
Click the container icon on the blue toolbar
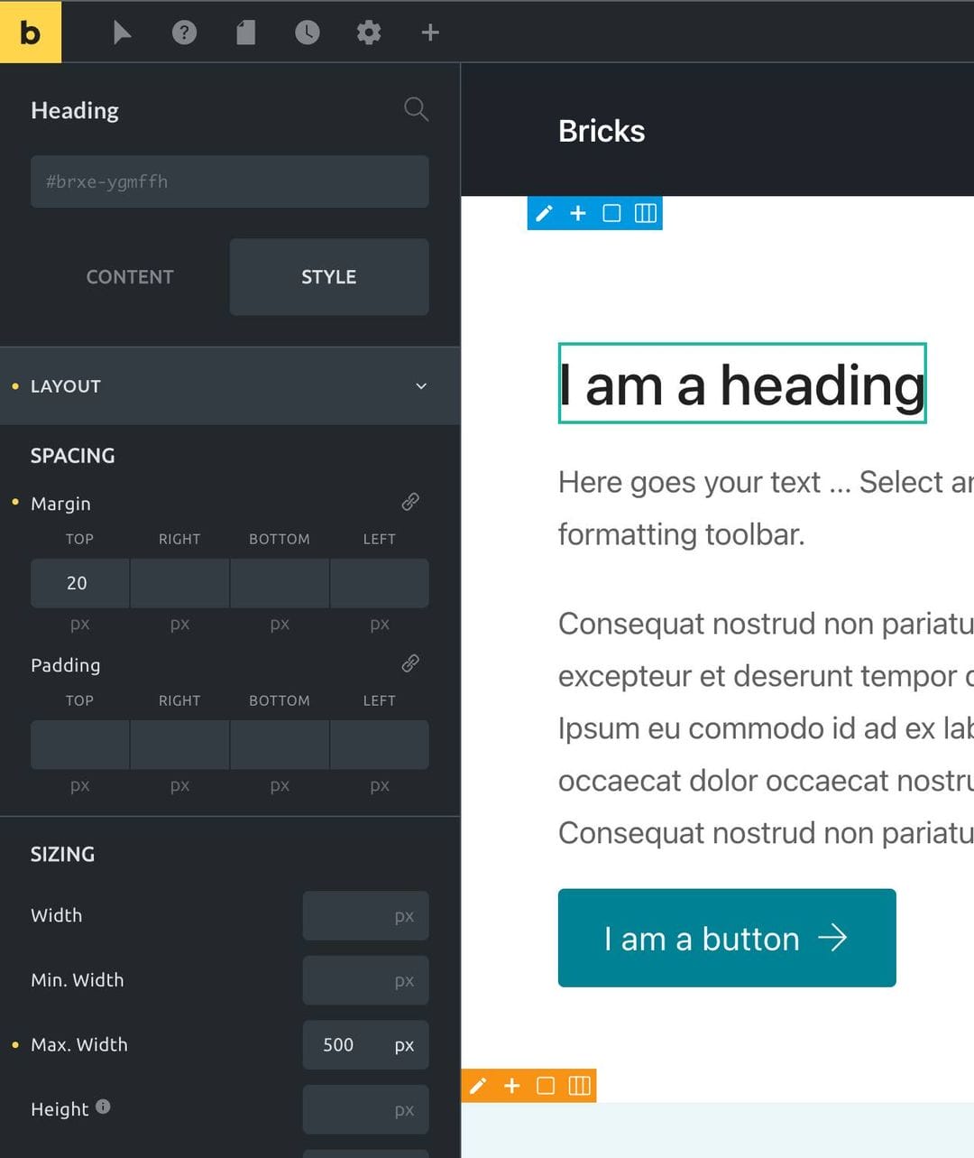click(x=611, y=213)
